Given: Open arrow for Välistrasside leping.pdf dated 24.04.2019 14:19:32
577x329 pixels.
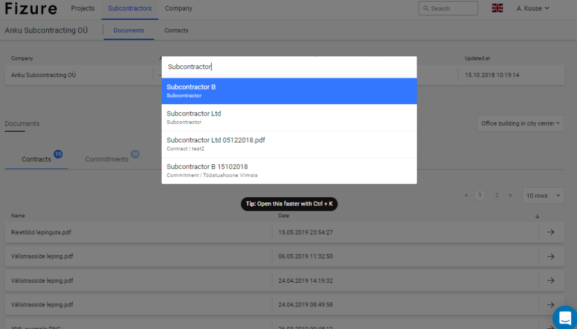Looking at the screenshot, I should [551, 281].
